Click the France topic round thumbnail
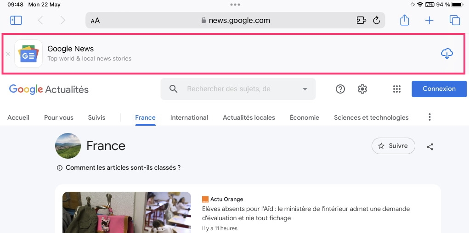Screen dimensions: 469x233 68,146
